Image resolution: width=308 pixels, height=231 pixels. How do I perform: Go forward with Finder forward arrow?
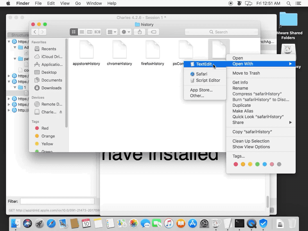coord(42,32)
